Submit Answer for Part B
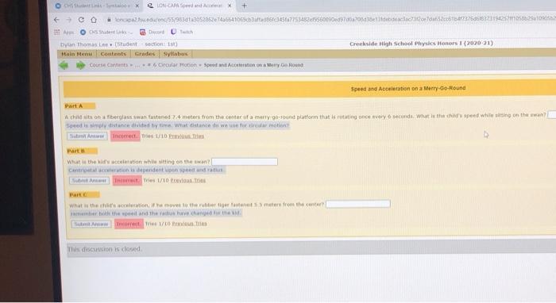 pos(89,181)
